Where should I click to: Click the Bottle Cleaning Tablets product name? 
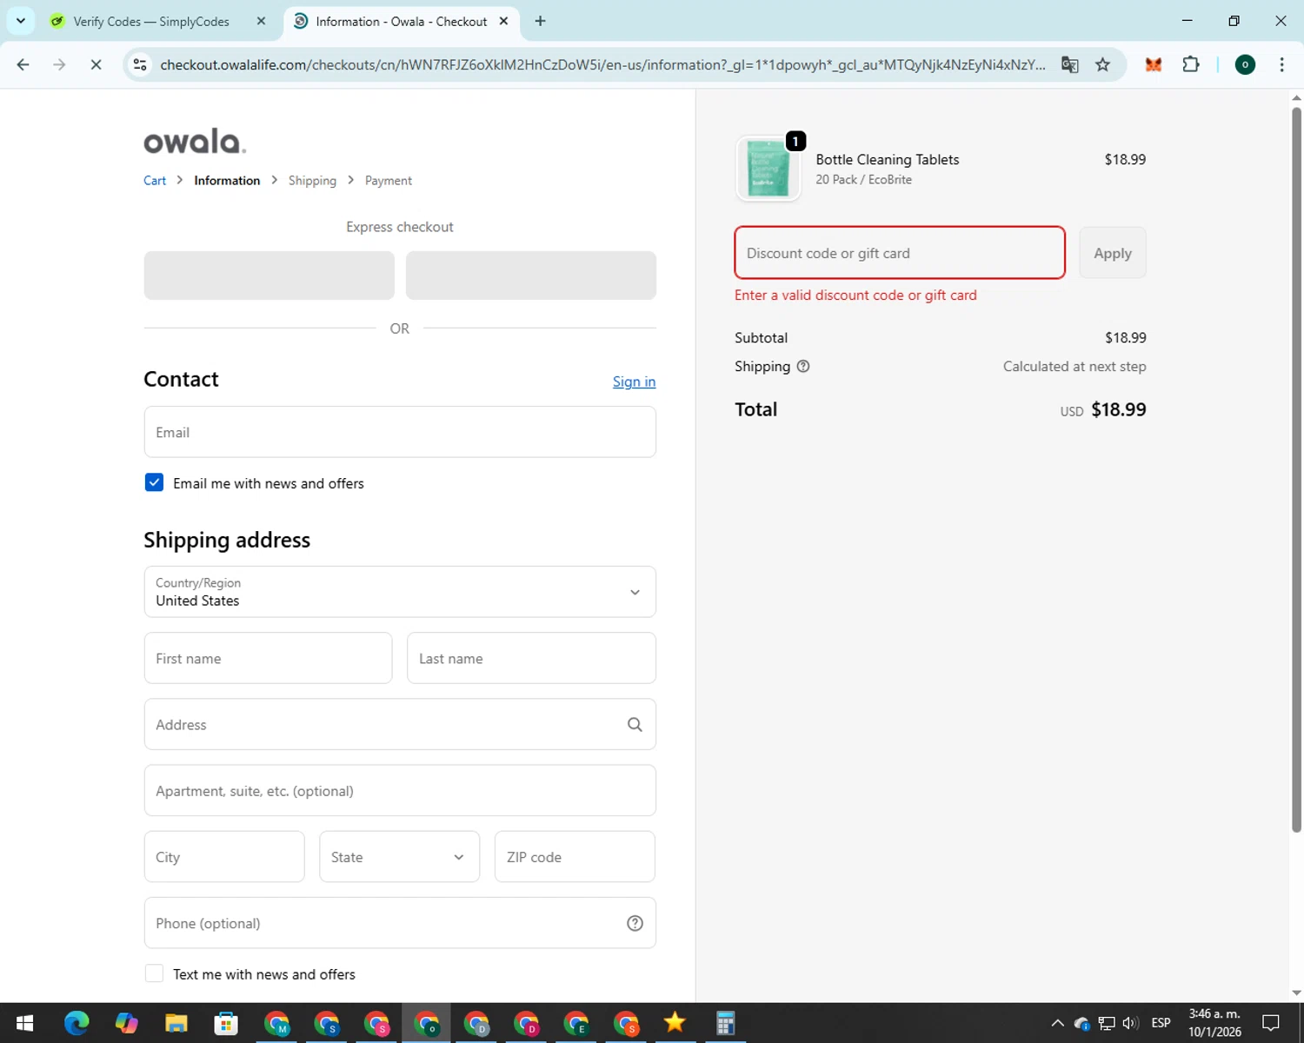[x=888, y=159]
